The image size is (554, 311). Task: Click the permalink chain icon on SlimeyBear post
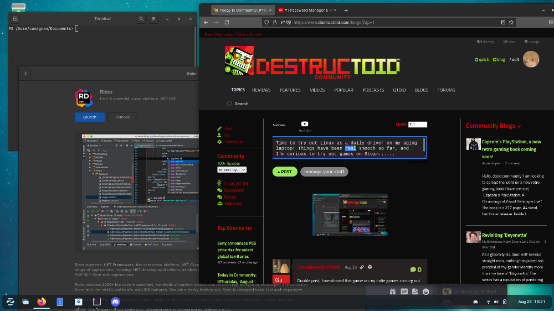pos(362,267)
